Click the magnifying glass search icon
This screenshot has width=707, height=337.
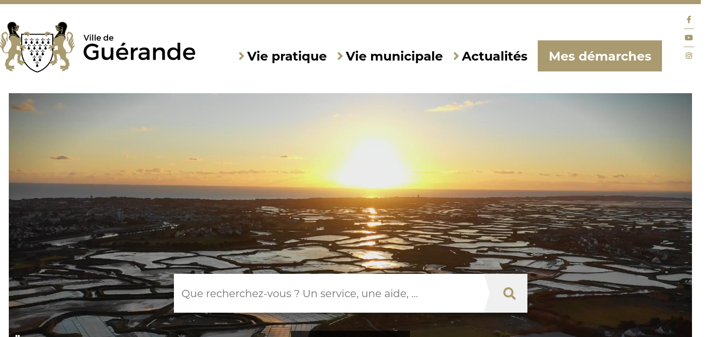509,294
